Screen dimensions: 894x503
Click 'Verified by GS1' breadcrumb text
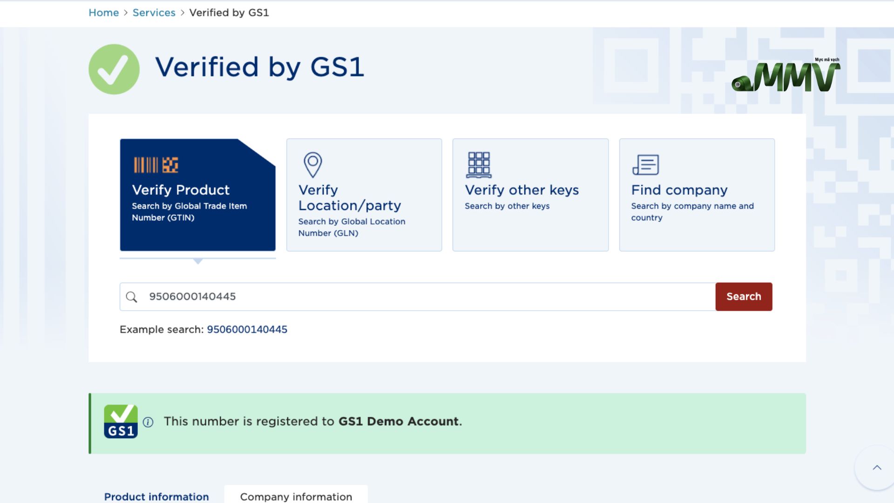pyautogui.click(x=229, y=13)
